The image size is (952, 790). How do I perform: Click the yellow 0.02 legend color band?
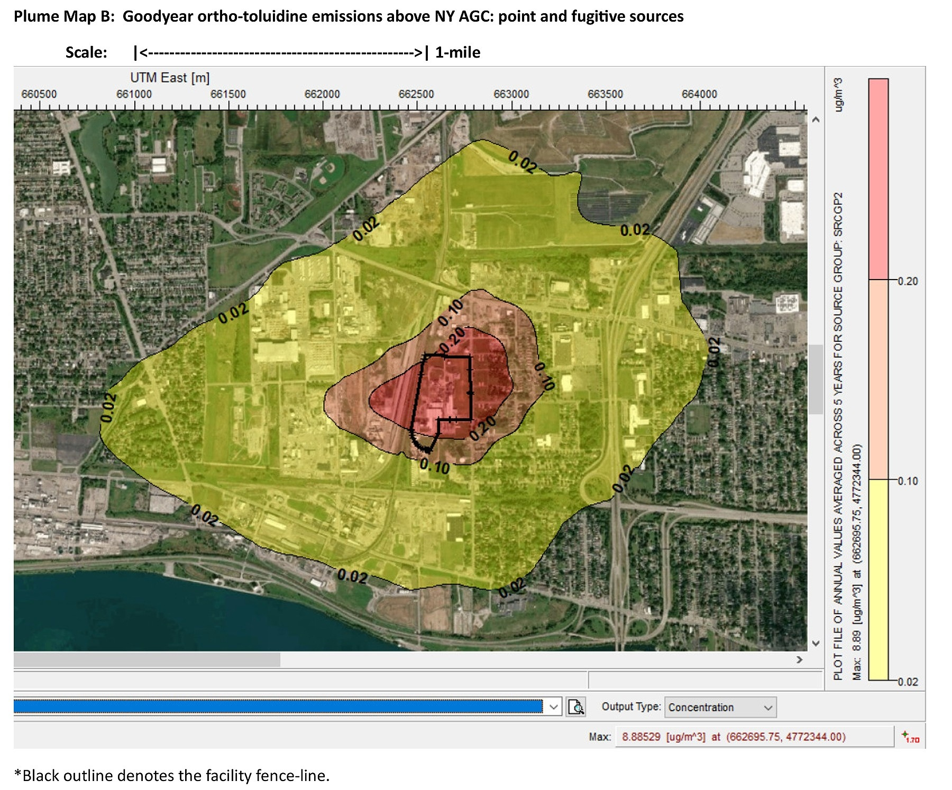tap(878, 580)
